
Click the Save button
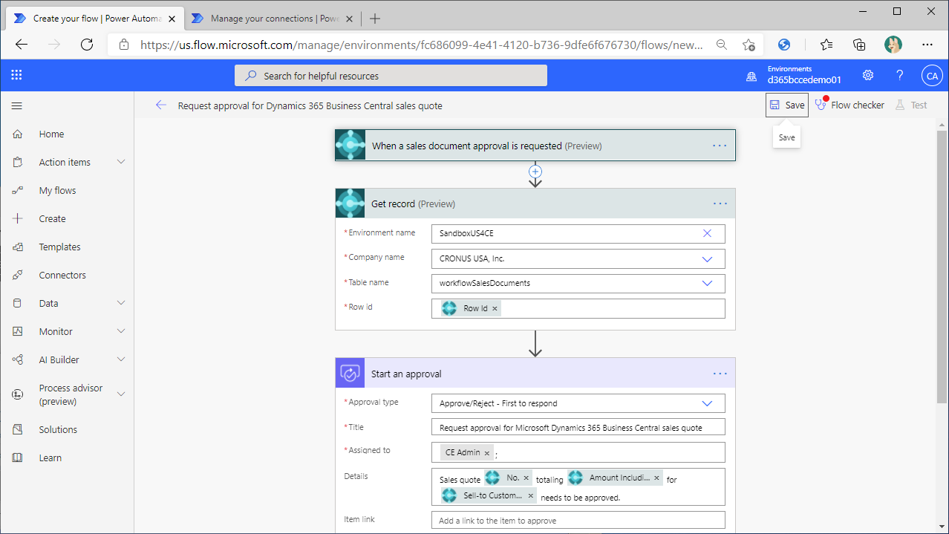786,105
